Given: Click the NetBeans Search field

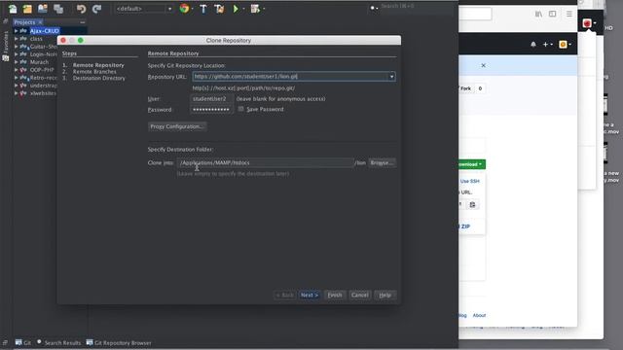Looking at the screenshot, I should tap(416, 7).
